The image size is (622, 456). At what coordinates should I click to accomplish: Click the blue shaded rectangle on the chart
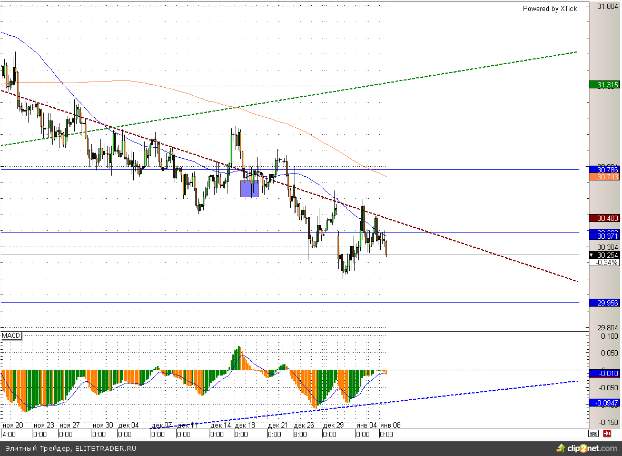pos(250,188)
